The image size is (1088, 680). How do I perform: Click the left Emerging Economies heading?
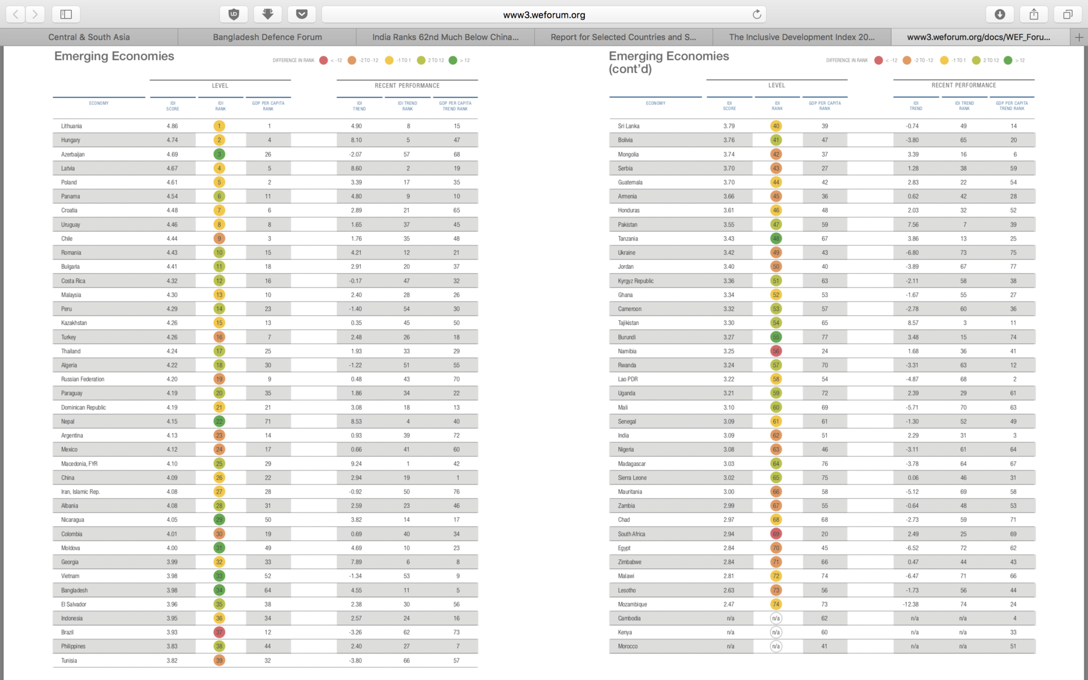114,56
